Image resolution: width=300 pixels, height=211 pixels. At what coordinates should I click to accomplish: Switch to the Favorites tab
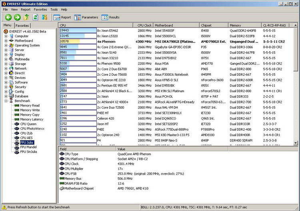click(x=22, y=26)
